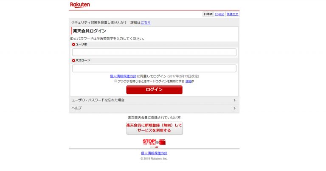Click the red required icon beside ユーザID
Screen dimensions: 326x171
(73, 45)
